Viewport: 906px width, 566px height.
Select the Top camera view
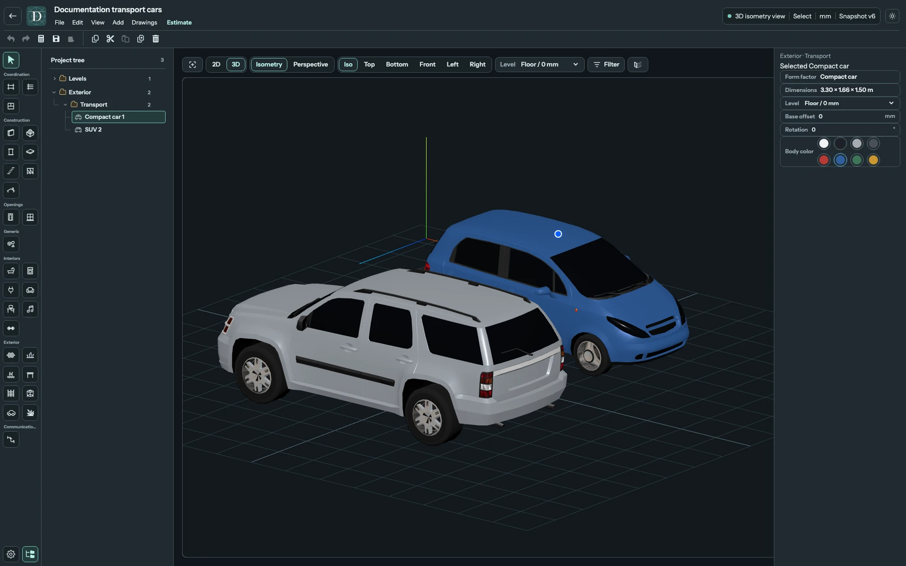tap(369, 65)
